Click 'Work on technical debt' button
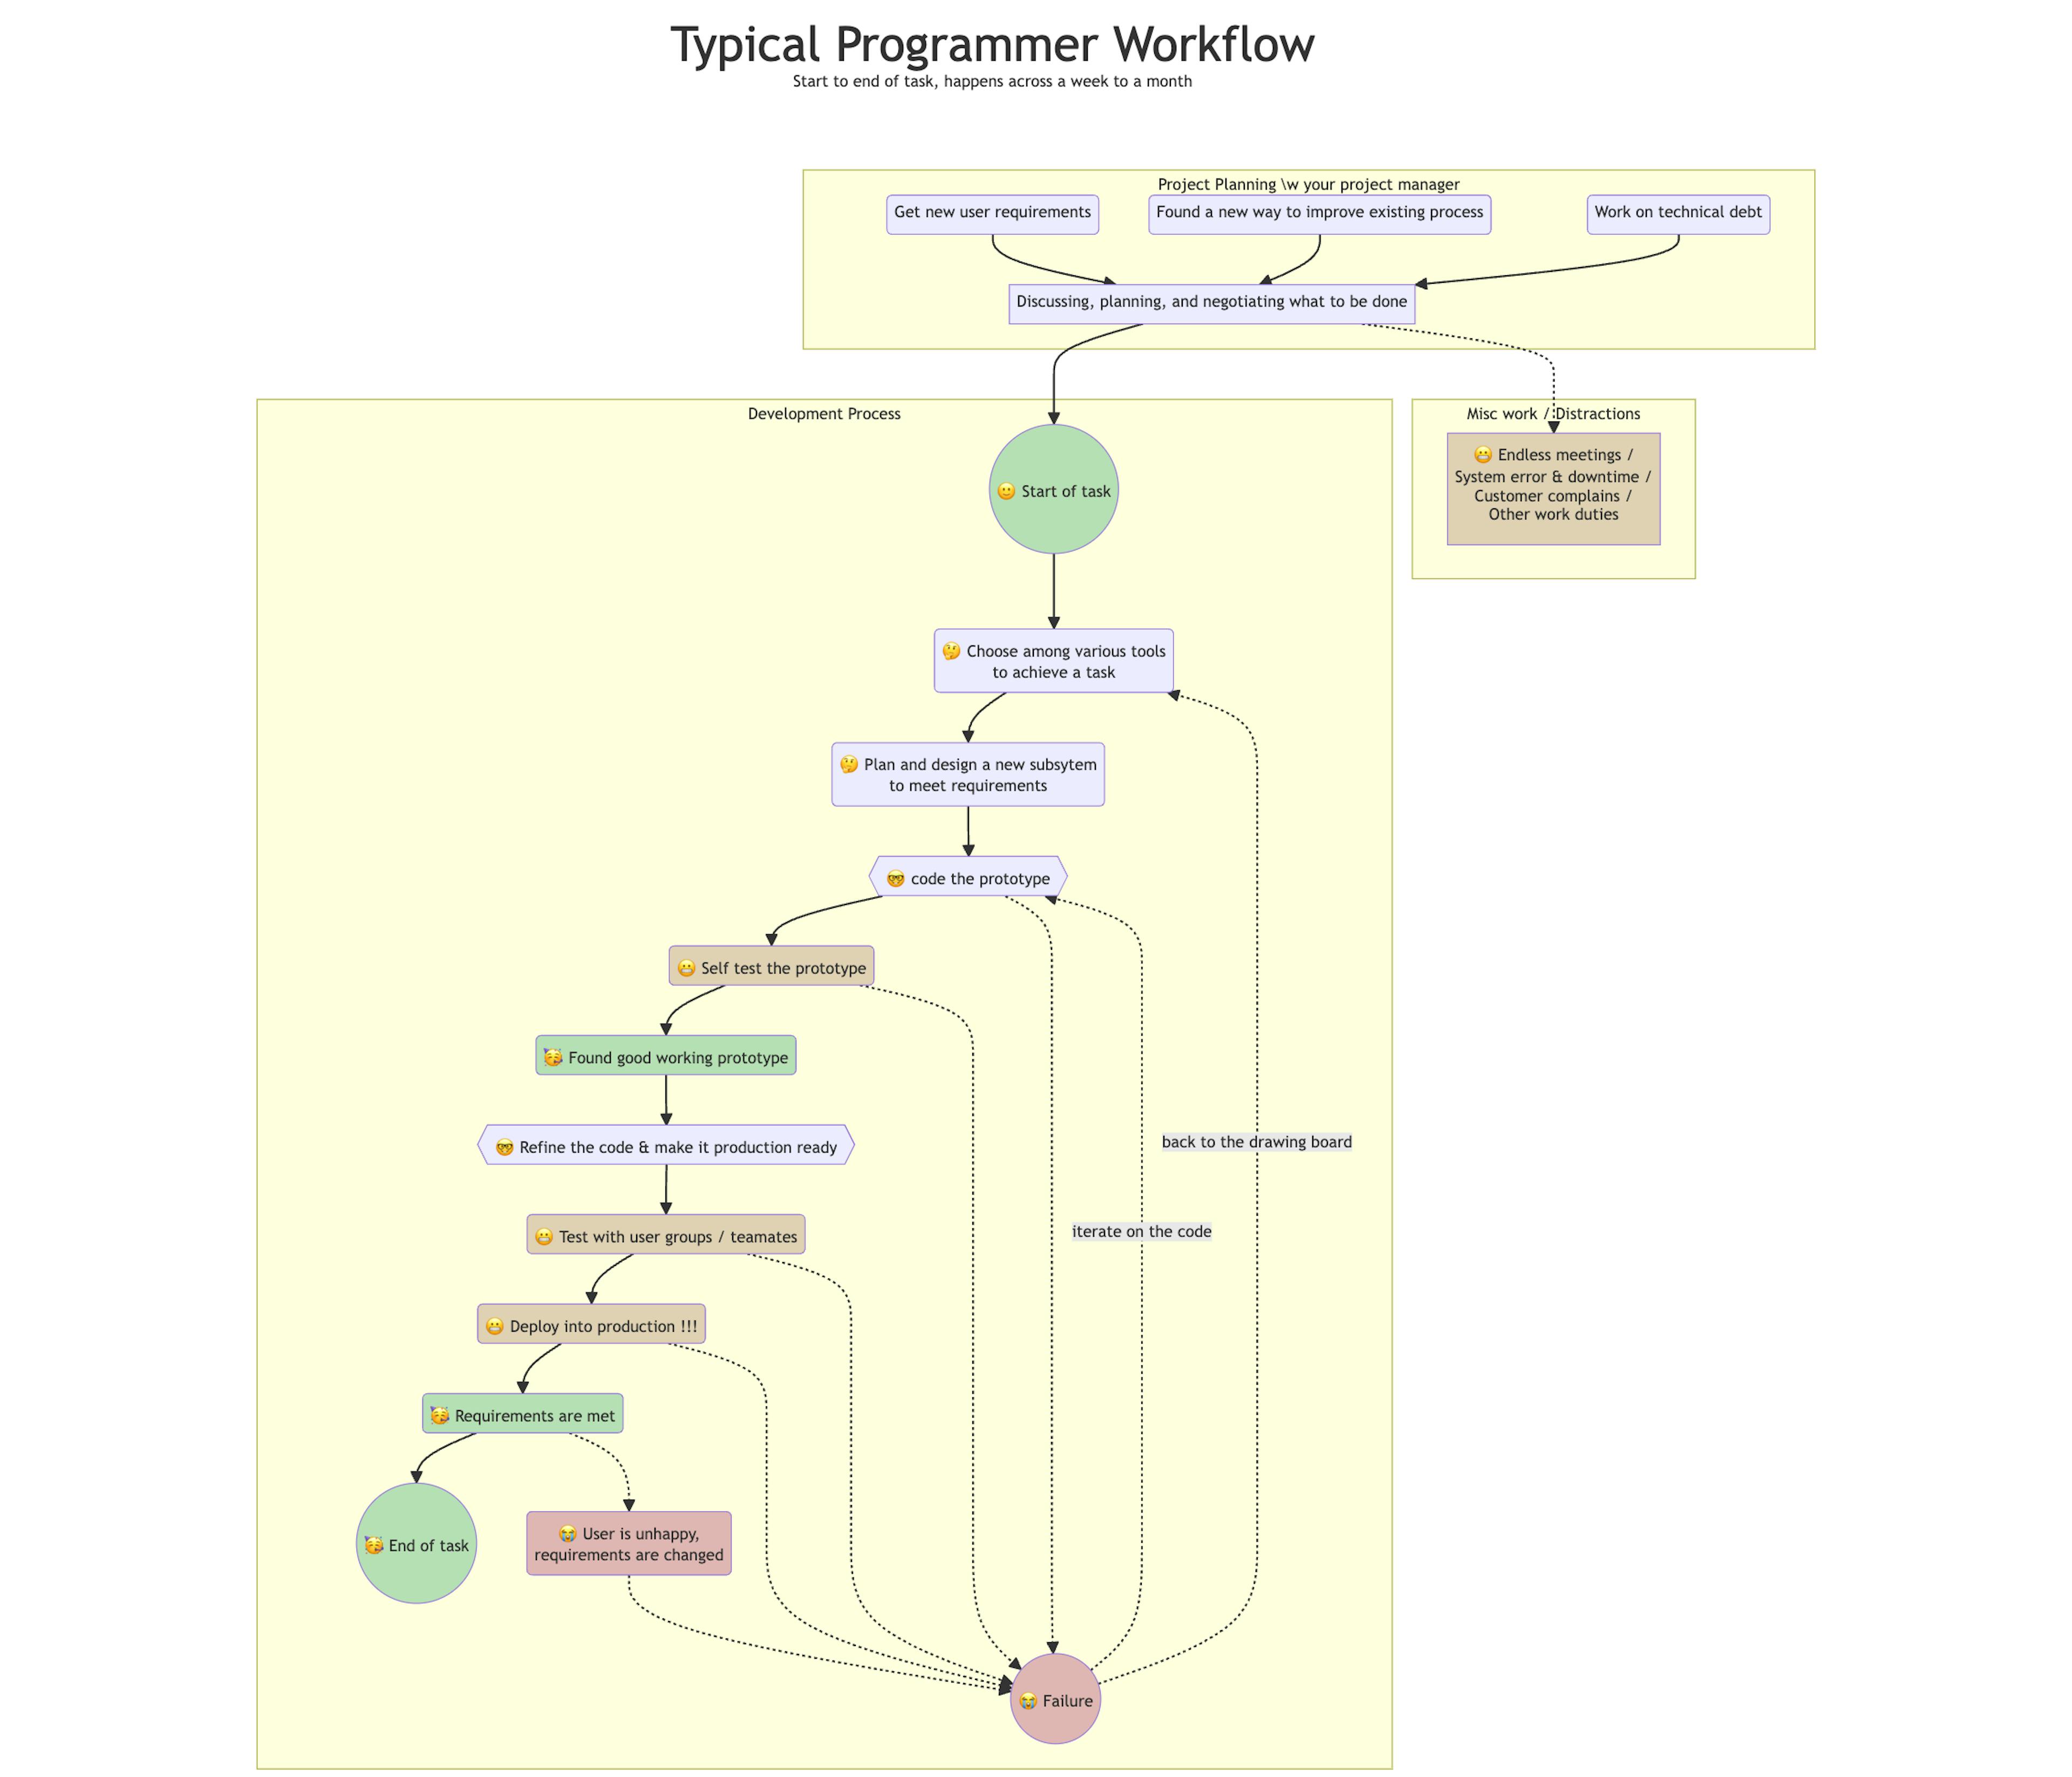Image resolution: width=2072 pixels, height=1777 pixels. [1675, 212]
